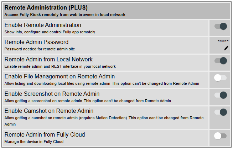Disable the Enable Remote Administration toggle
The height and width of the screenshot is (149, 233).
[x=221, y=26]
